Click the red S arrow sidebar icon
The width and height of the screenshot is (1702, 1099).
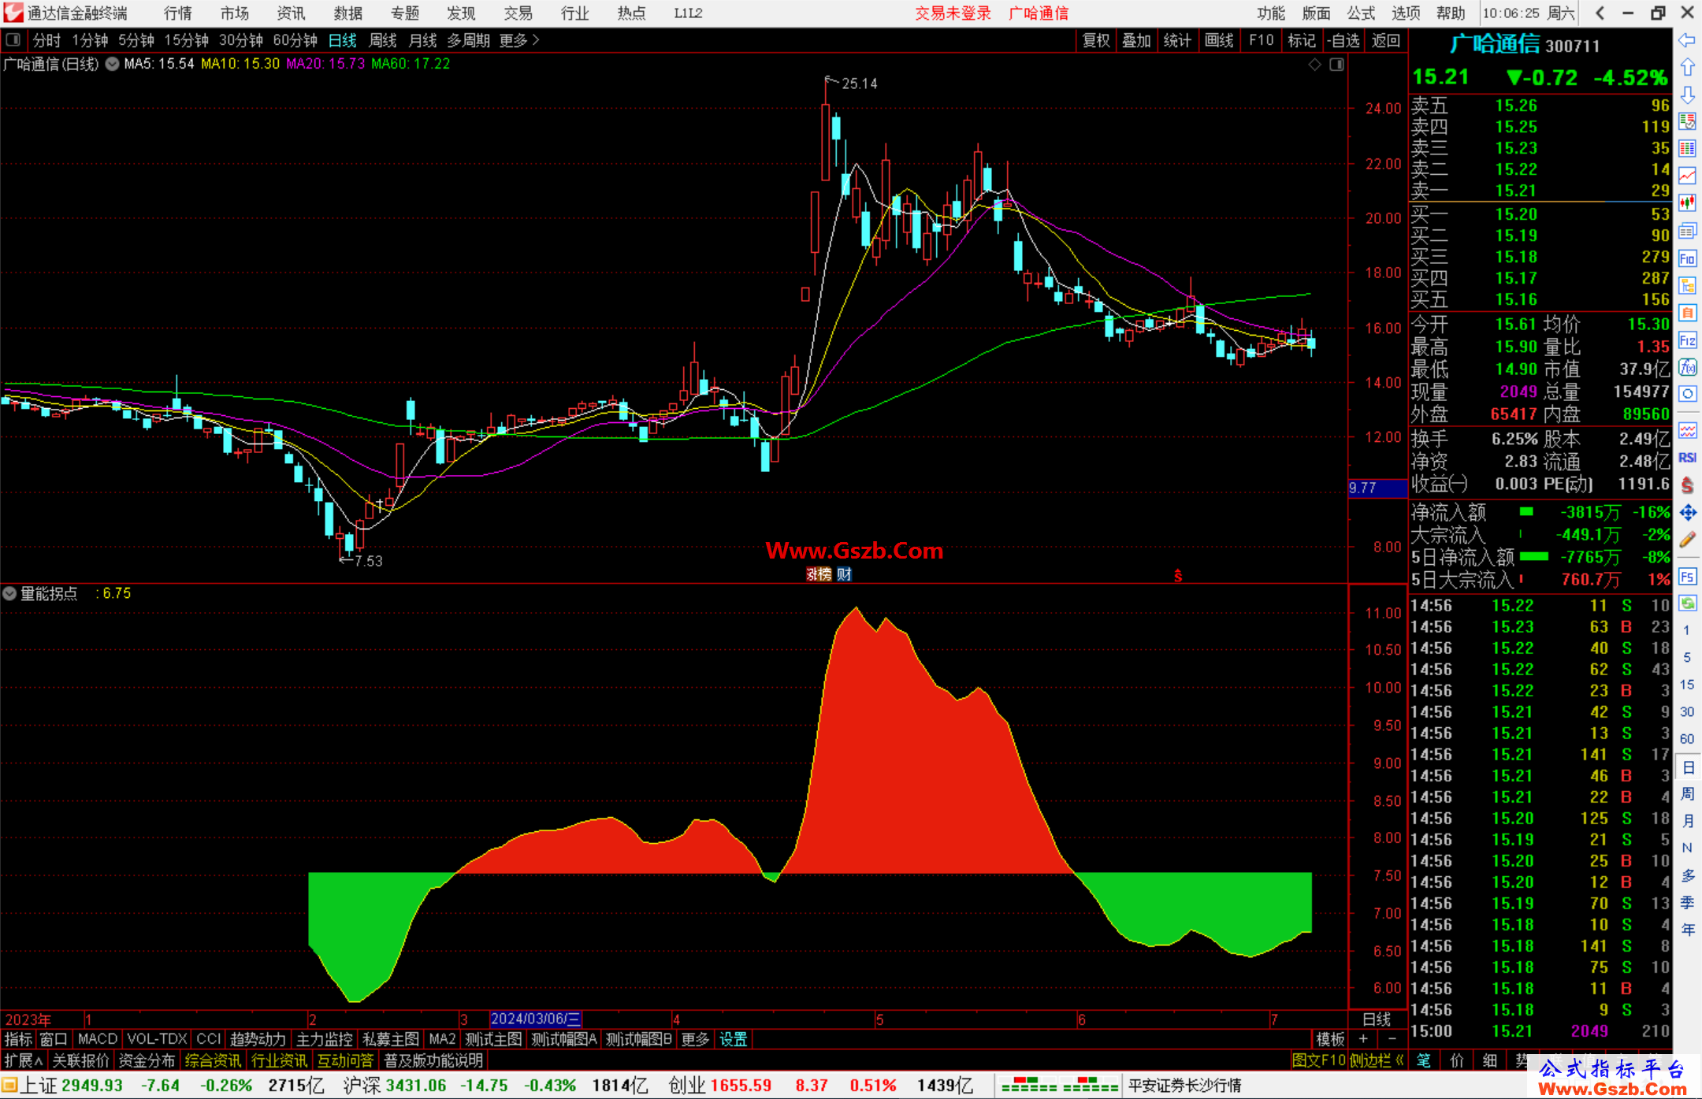click(x=1687, y=485)
